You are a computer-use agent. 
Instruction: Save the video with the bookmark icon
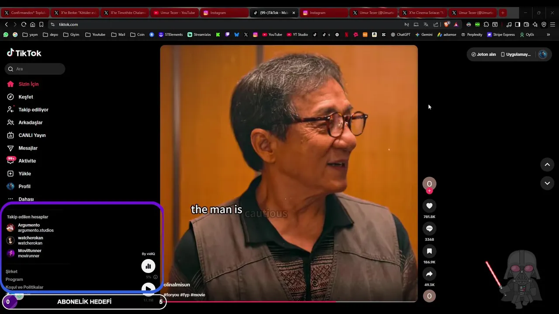click(429, 251)
